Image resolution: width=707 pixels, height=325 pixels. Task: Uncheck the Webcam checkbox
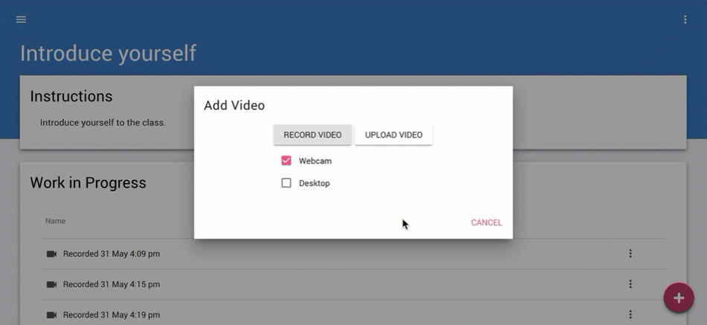[x=287, y=161]
